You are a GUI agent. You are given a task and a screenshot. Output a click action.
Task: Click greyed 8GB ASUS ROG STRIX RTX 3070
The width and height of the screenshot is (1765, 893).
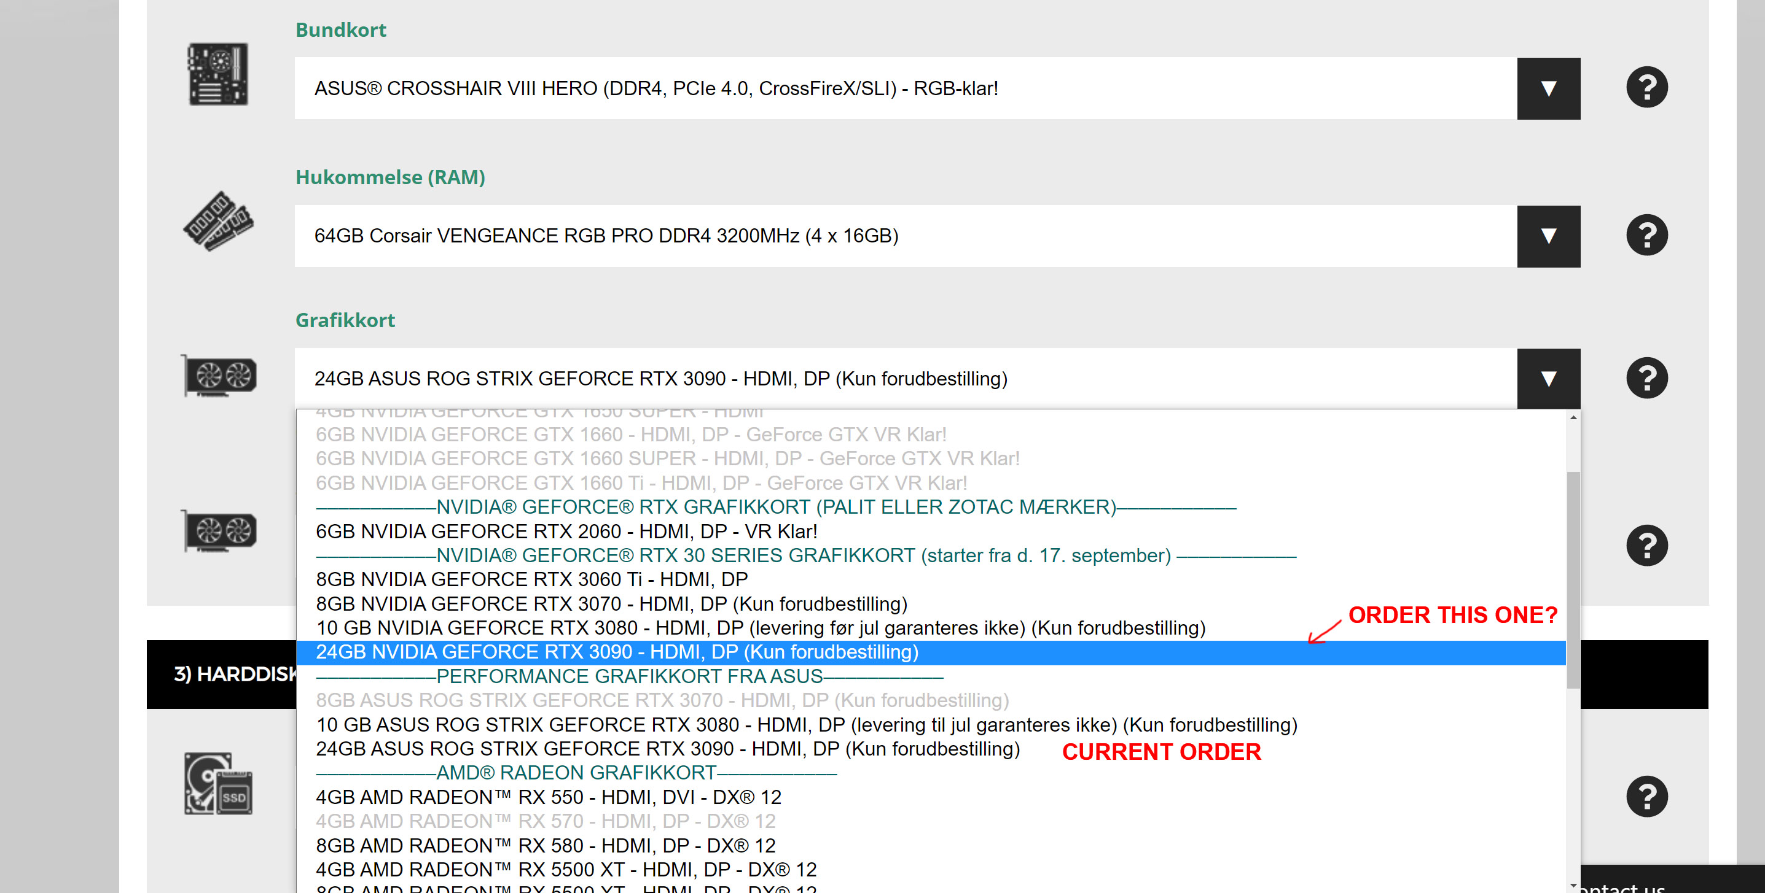click(x=931, y=700)
